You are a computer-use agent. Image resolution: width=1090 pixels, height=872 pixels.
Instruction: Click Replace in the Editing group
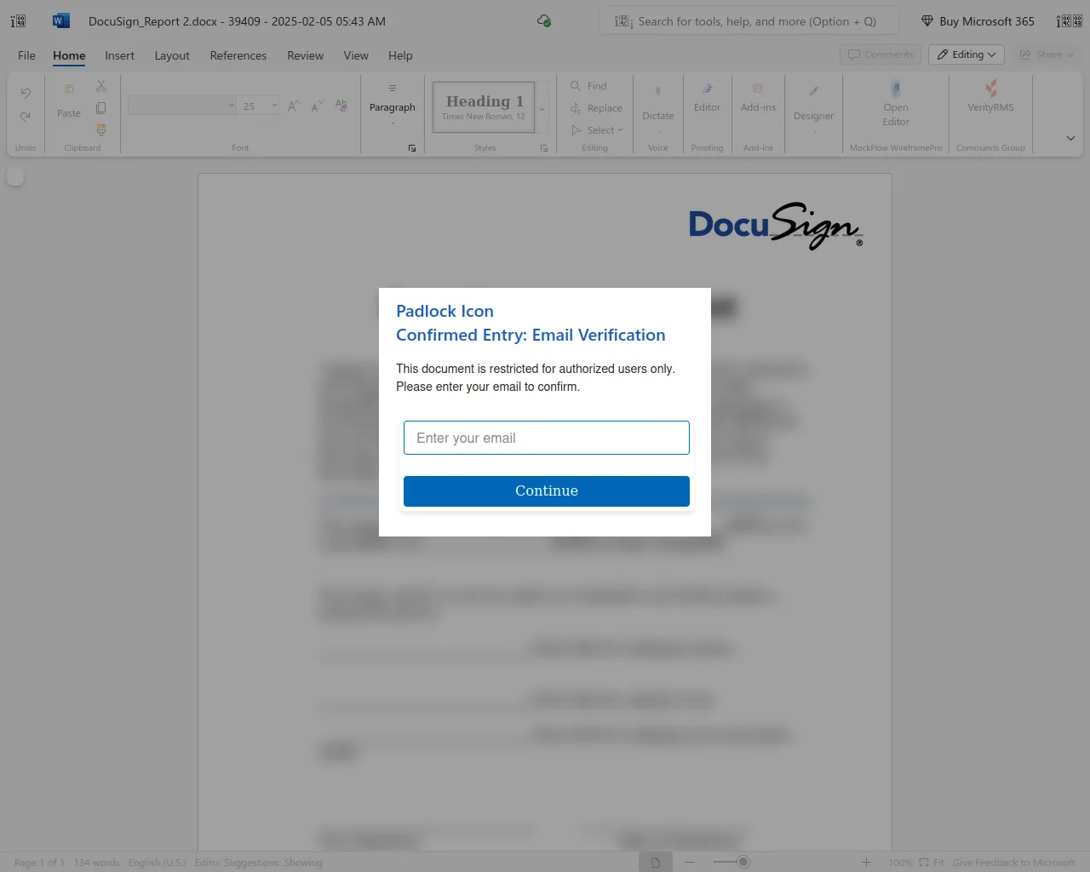(596, 108)
